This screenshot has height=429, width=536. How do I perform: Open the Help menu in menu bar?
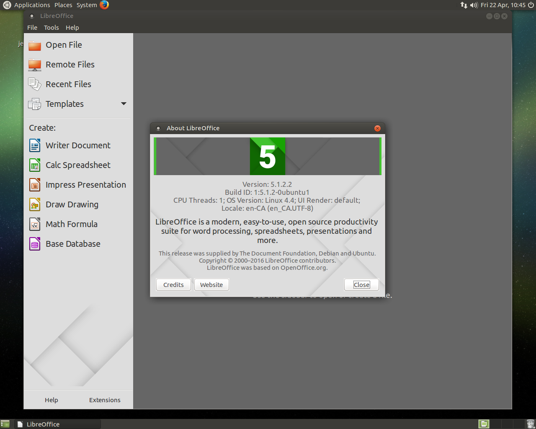point(72,28)
